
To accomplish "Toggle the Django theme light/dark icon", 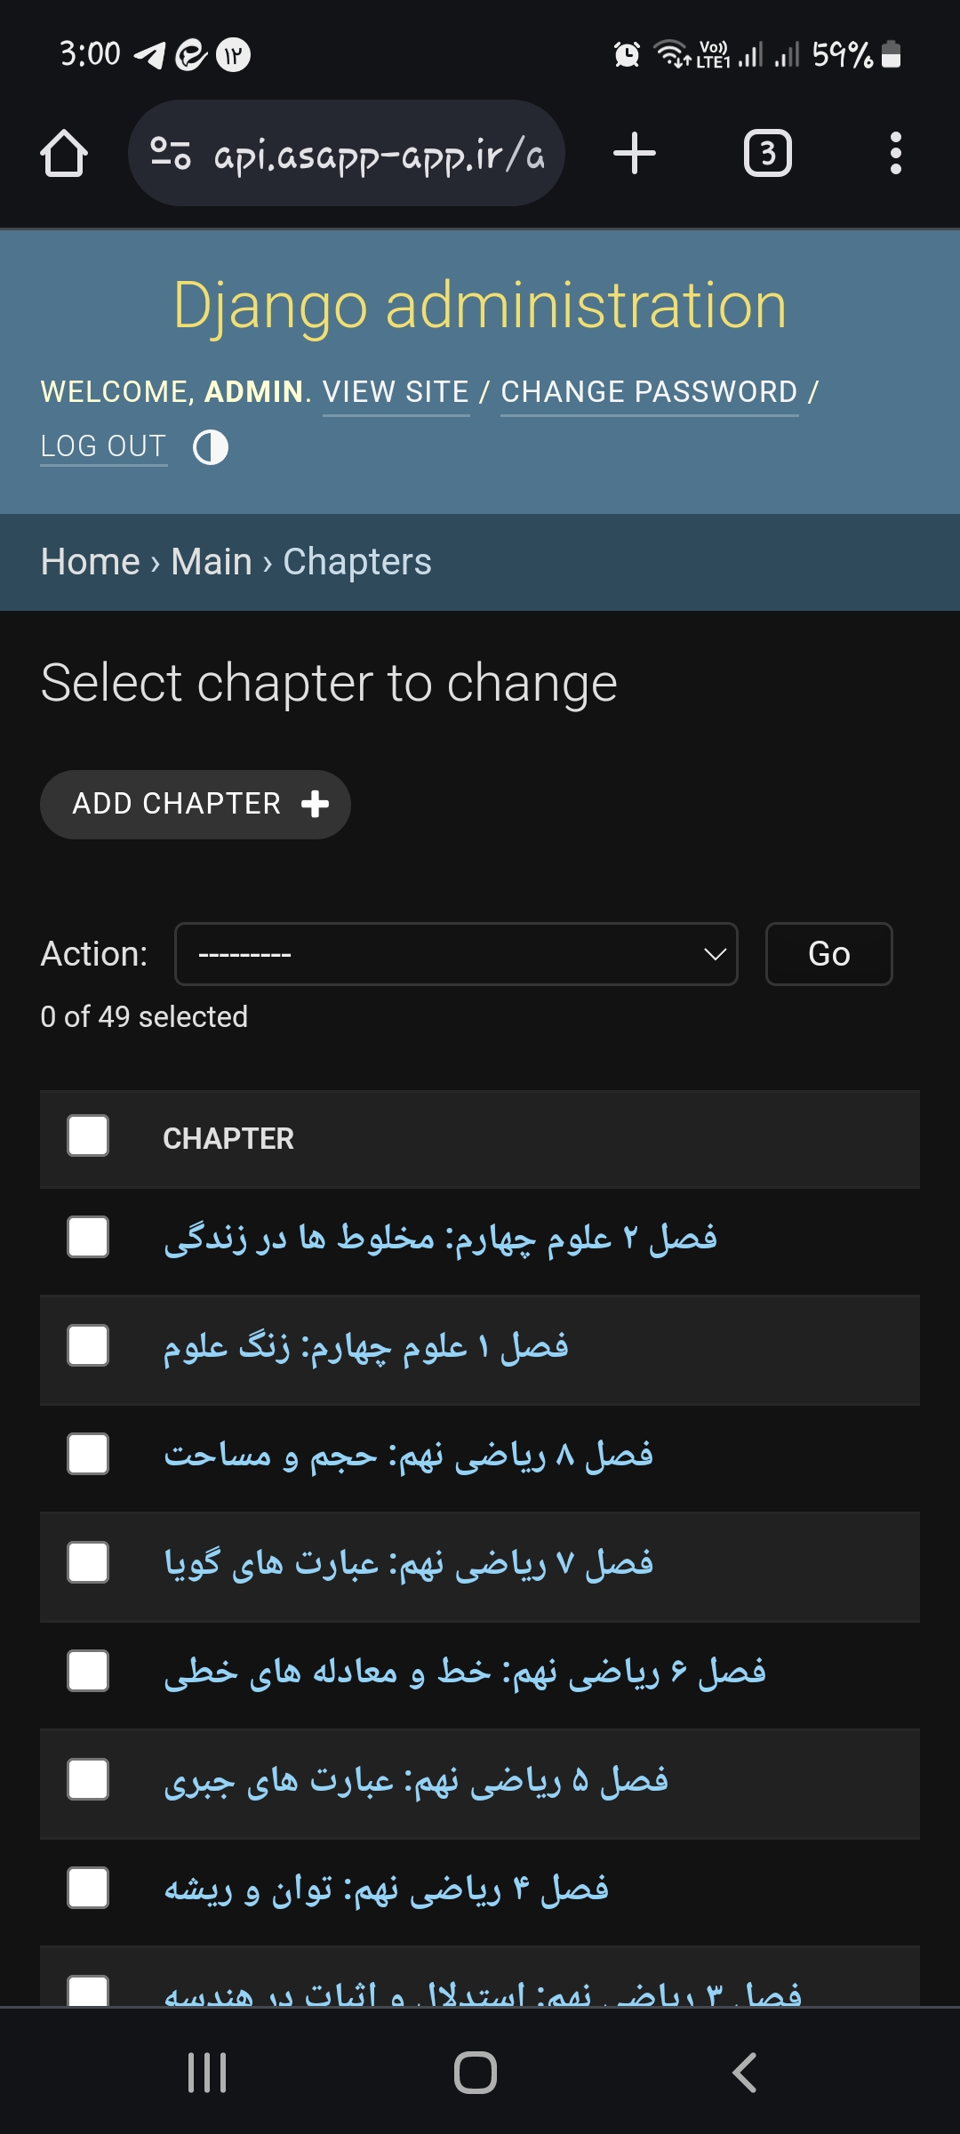I will [211, 447].
